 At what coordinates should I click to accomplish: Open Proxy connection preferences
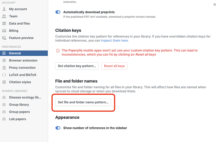click(x=22, y=67)
